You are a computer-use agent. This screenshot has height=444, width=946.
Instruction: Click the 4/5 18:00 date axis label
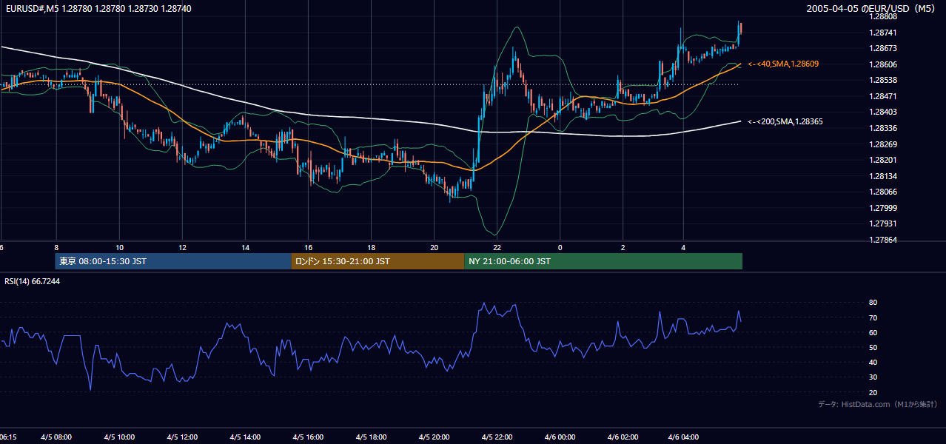point(371,437)
